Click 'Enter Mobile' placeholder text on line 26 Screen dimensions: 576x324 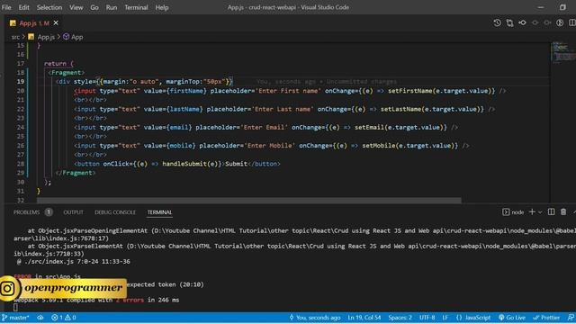click(270, 146)
